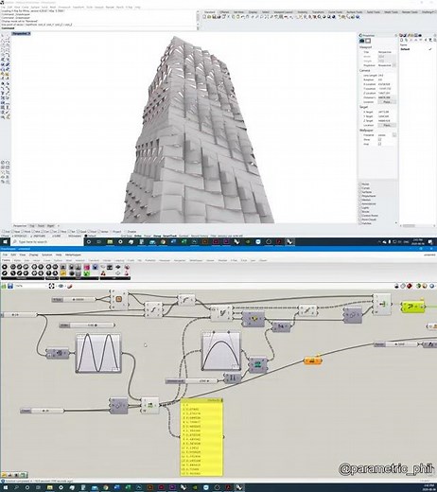Toggle the Disable osnap checkbox
Screen dimensions: 437x492
[126, 232]
